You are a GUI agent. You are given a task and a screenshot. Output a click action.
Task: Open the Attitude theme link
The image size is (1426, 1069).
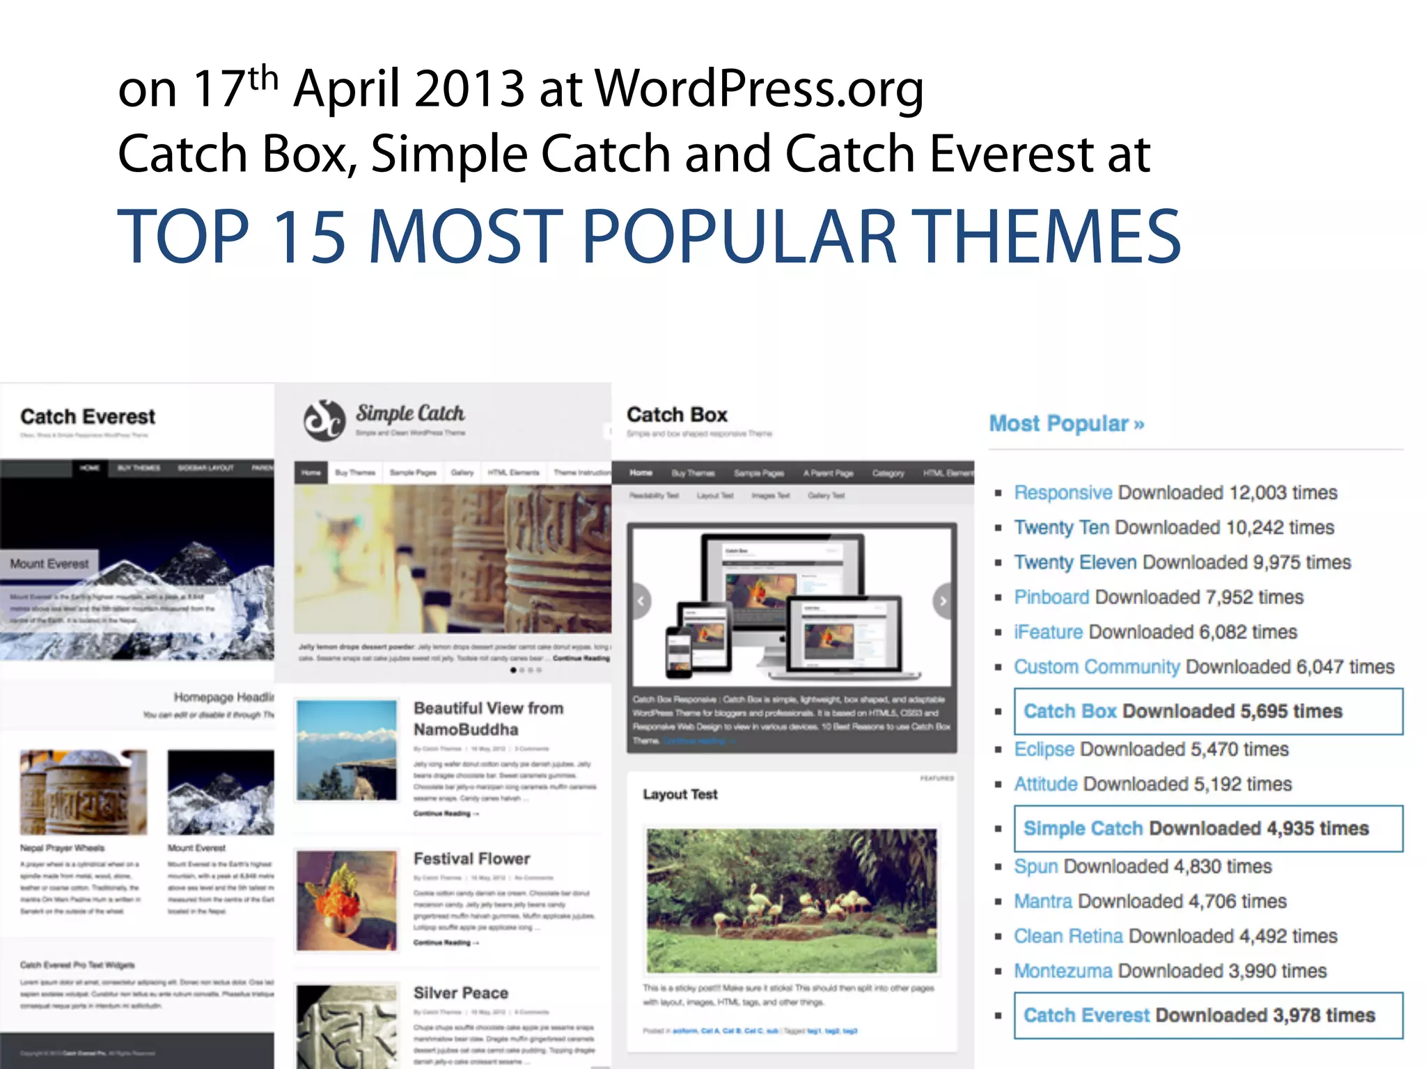[x=1046, y=784]
